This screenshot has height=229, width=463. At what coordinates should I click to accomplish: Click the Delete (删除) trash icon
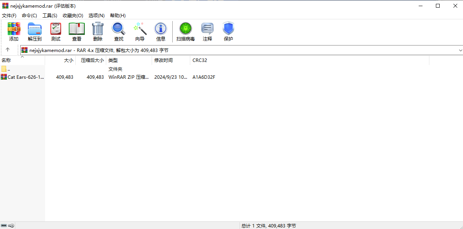[x=98, y=29]
